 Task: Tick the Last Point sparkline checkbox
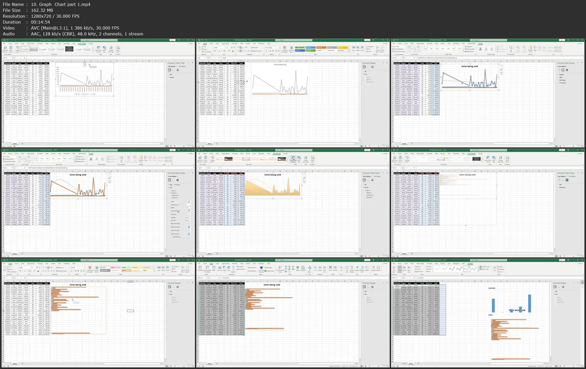click(x=425, y=269)
